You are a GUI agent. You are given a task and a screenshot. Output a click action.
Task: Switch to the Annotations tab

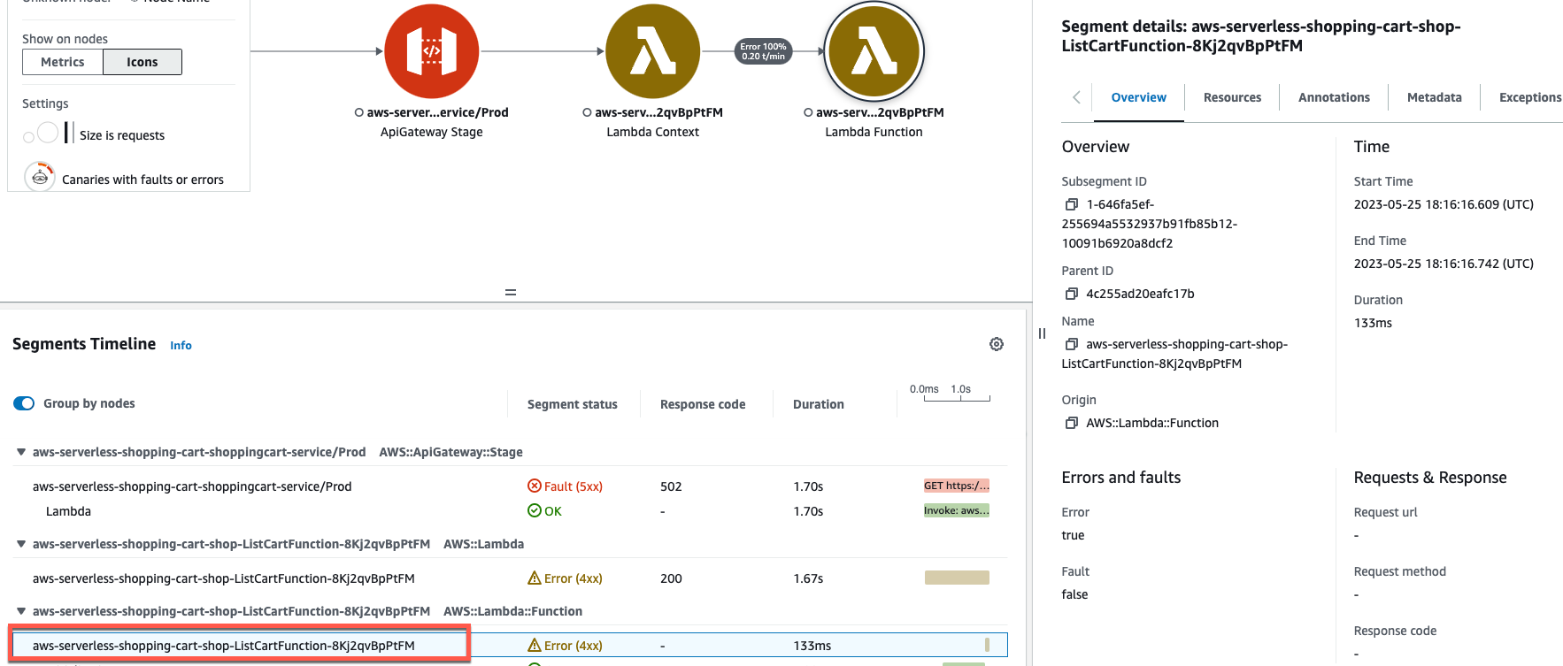click(x=1334, y=97)
